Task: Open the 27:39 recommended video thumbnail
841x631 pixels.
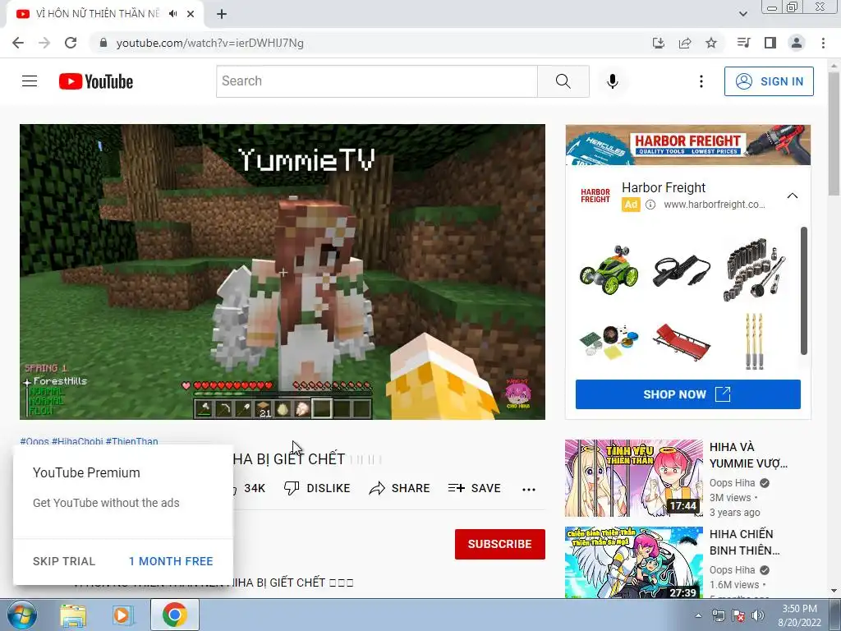Action: (633, 562)
